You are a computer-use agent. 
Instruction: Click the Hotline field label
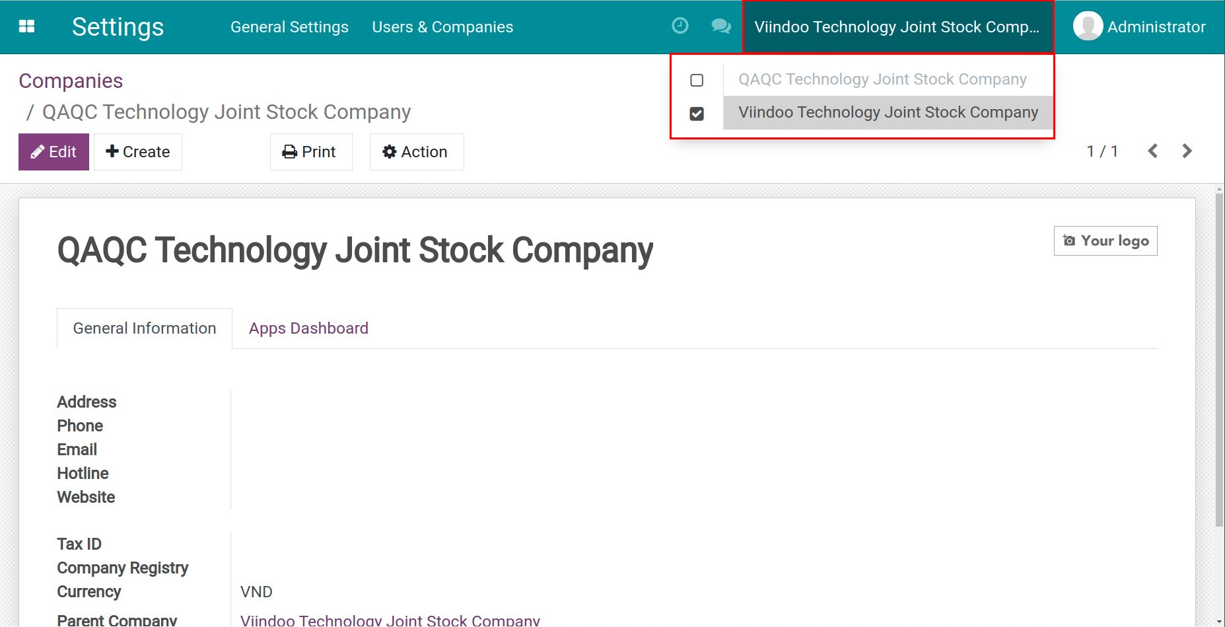point(83,474)
